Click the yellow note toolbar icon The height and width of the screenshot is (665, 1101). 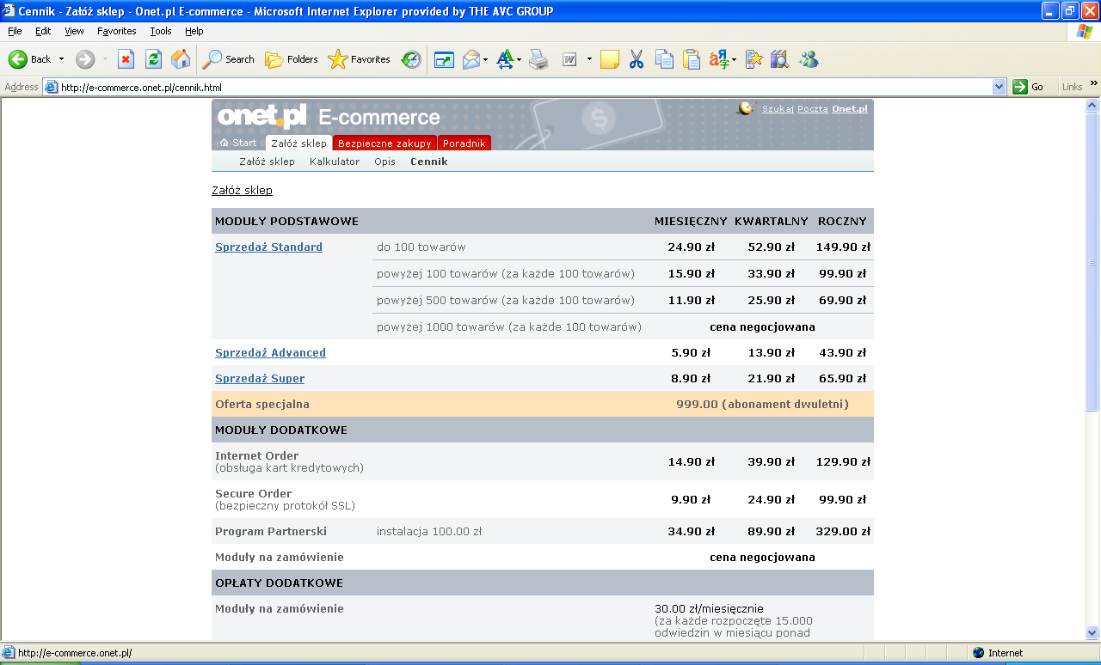(x=610, y=59)
